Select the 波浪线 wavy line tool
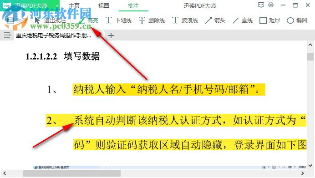315x178 pixels. pos(185,20)
